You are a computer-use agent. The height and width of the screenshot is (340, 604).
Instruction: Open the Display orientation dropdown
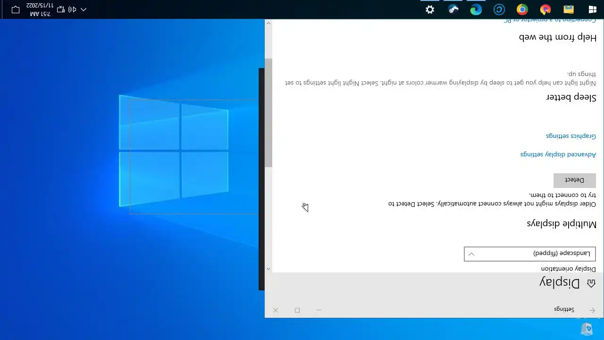pos(530,254)
